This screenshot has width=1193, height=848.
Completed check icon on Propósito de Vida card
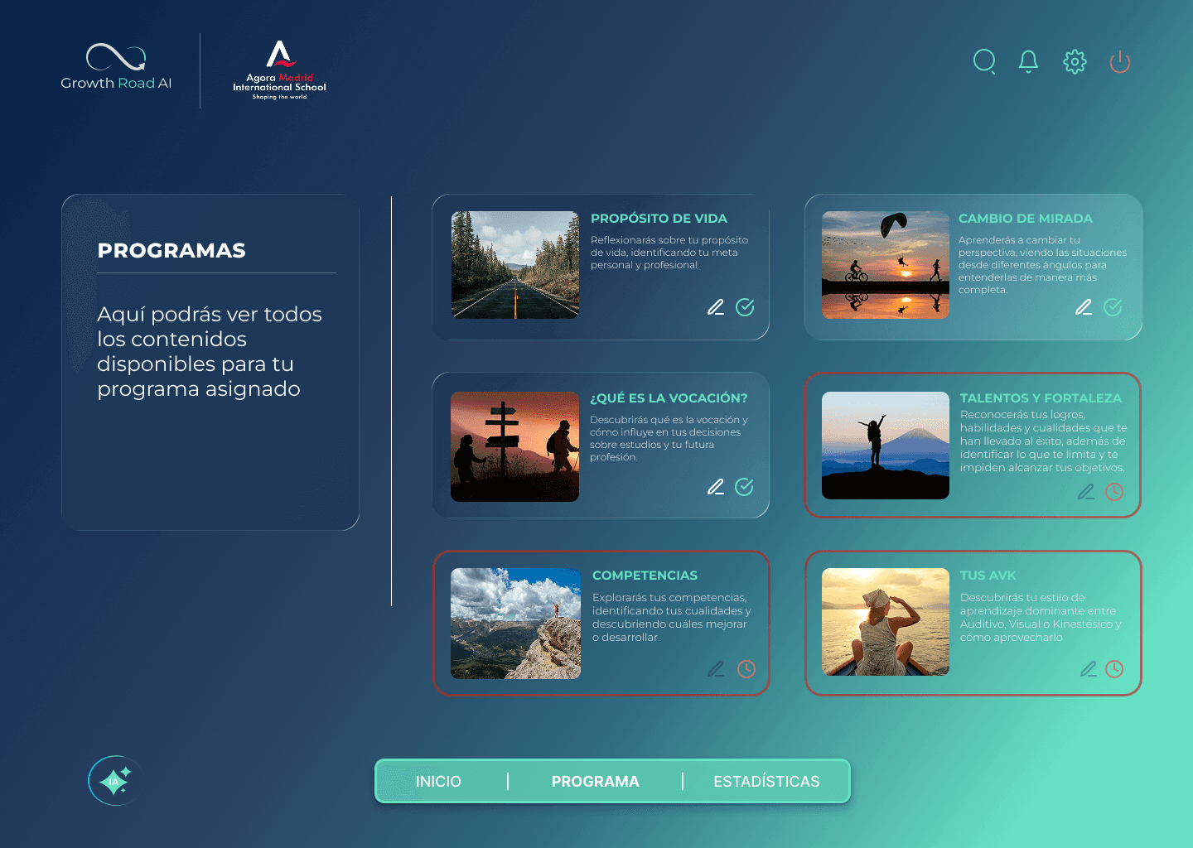(x=745, y=307)
